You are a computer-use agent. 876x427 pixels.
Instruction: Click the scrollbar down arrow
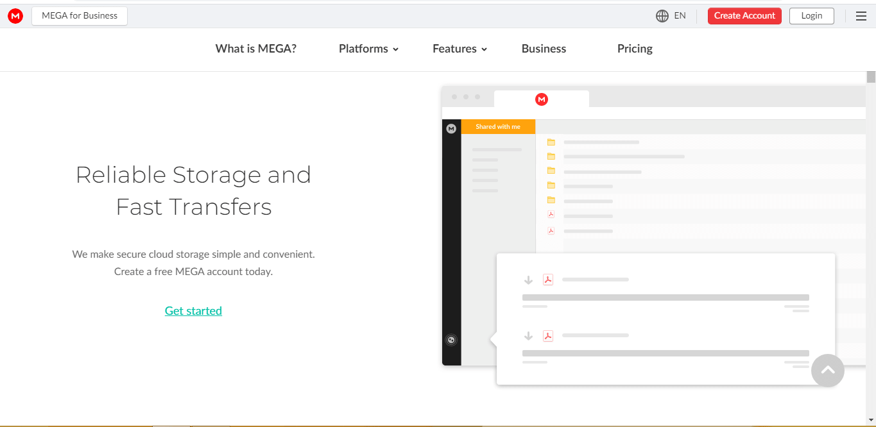871,421
